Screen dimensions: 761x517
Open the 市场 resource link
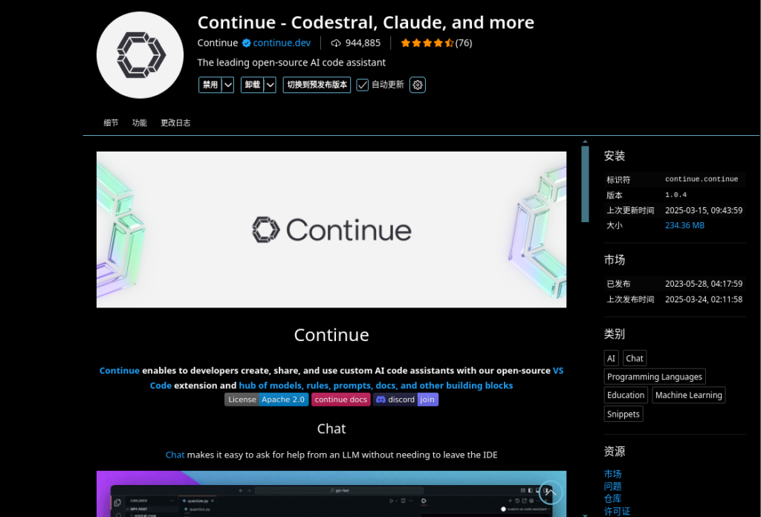point(612,475)
